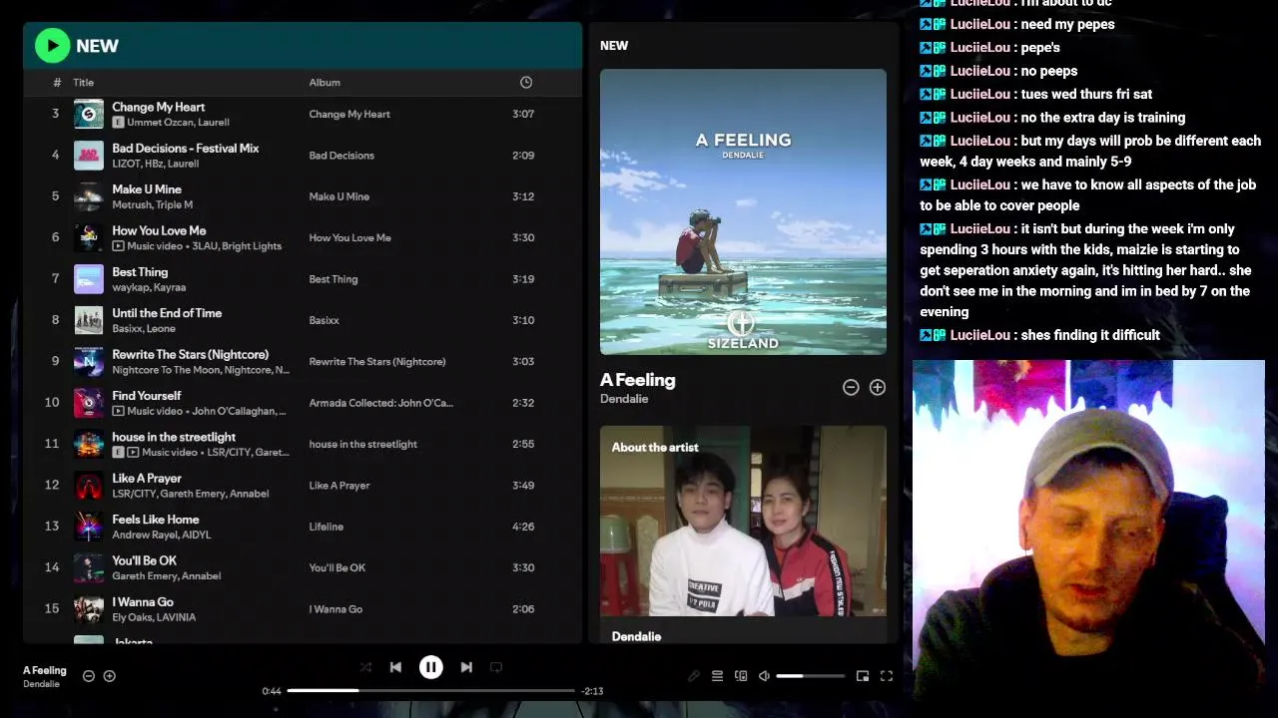Image resolution: width=1278 pixels, height=718 pixels.
Task: Sort tracks by Album column header
Action: (x=324, y=83)
